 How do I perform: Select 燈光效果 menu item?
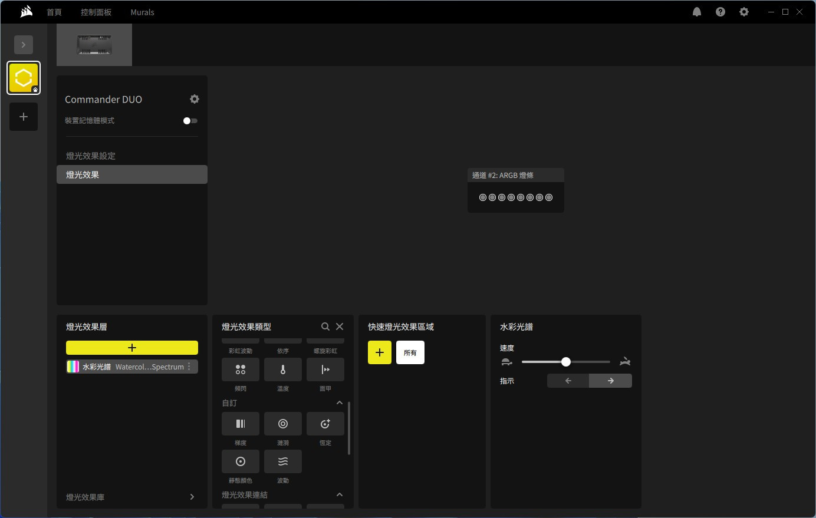[132, 174]
